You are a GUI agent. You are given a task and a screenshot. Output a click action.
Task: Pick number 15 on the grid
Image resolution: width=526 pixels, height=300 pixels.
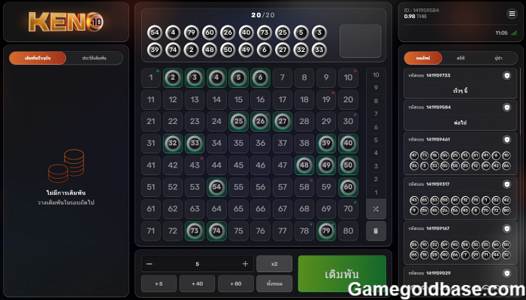click(238, 100)
